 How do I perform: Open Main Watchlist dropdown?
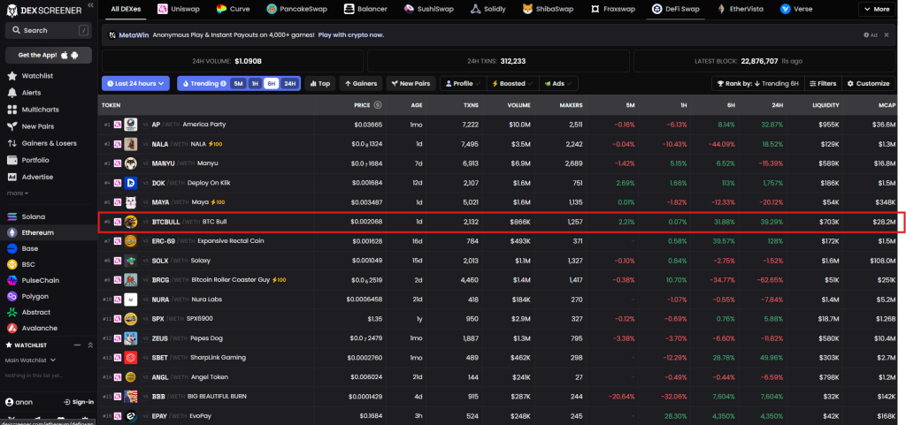click(x=30, y=360)
